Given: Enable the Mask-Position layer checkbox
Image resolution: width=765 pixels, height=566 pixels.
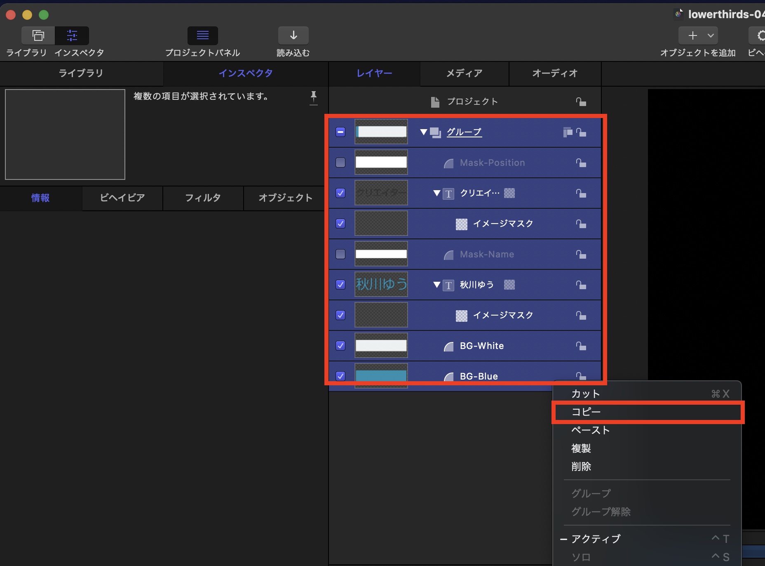Looking at the screenshot, I should [340, 163].
